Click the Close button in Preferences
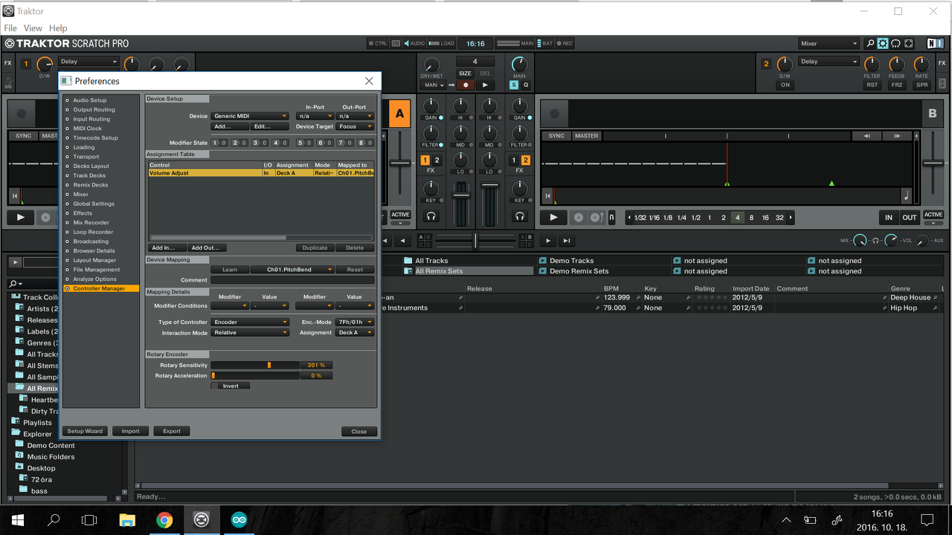Image resolution: width=952 pixels, height=535 pixels. (x=359, y=431)
